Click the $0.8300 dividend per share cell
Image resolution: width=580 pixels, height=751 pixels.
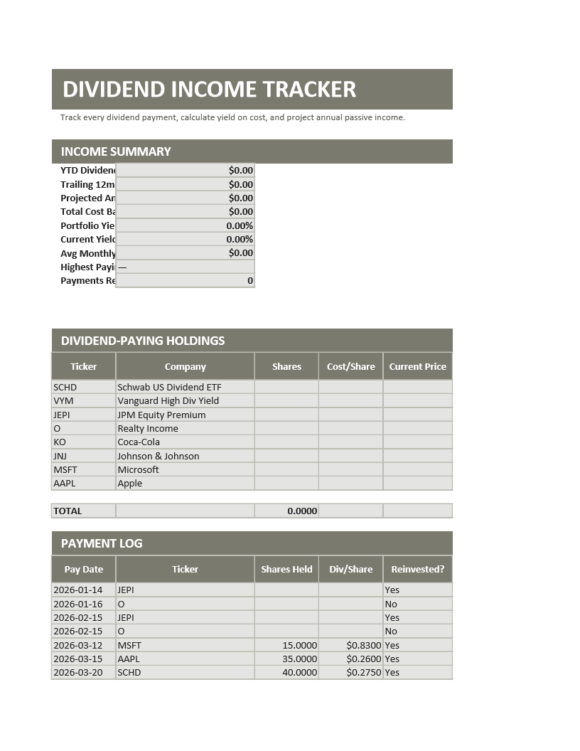click(x=351, y=645)
